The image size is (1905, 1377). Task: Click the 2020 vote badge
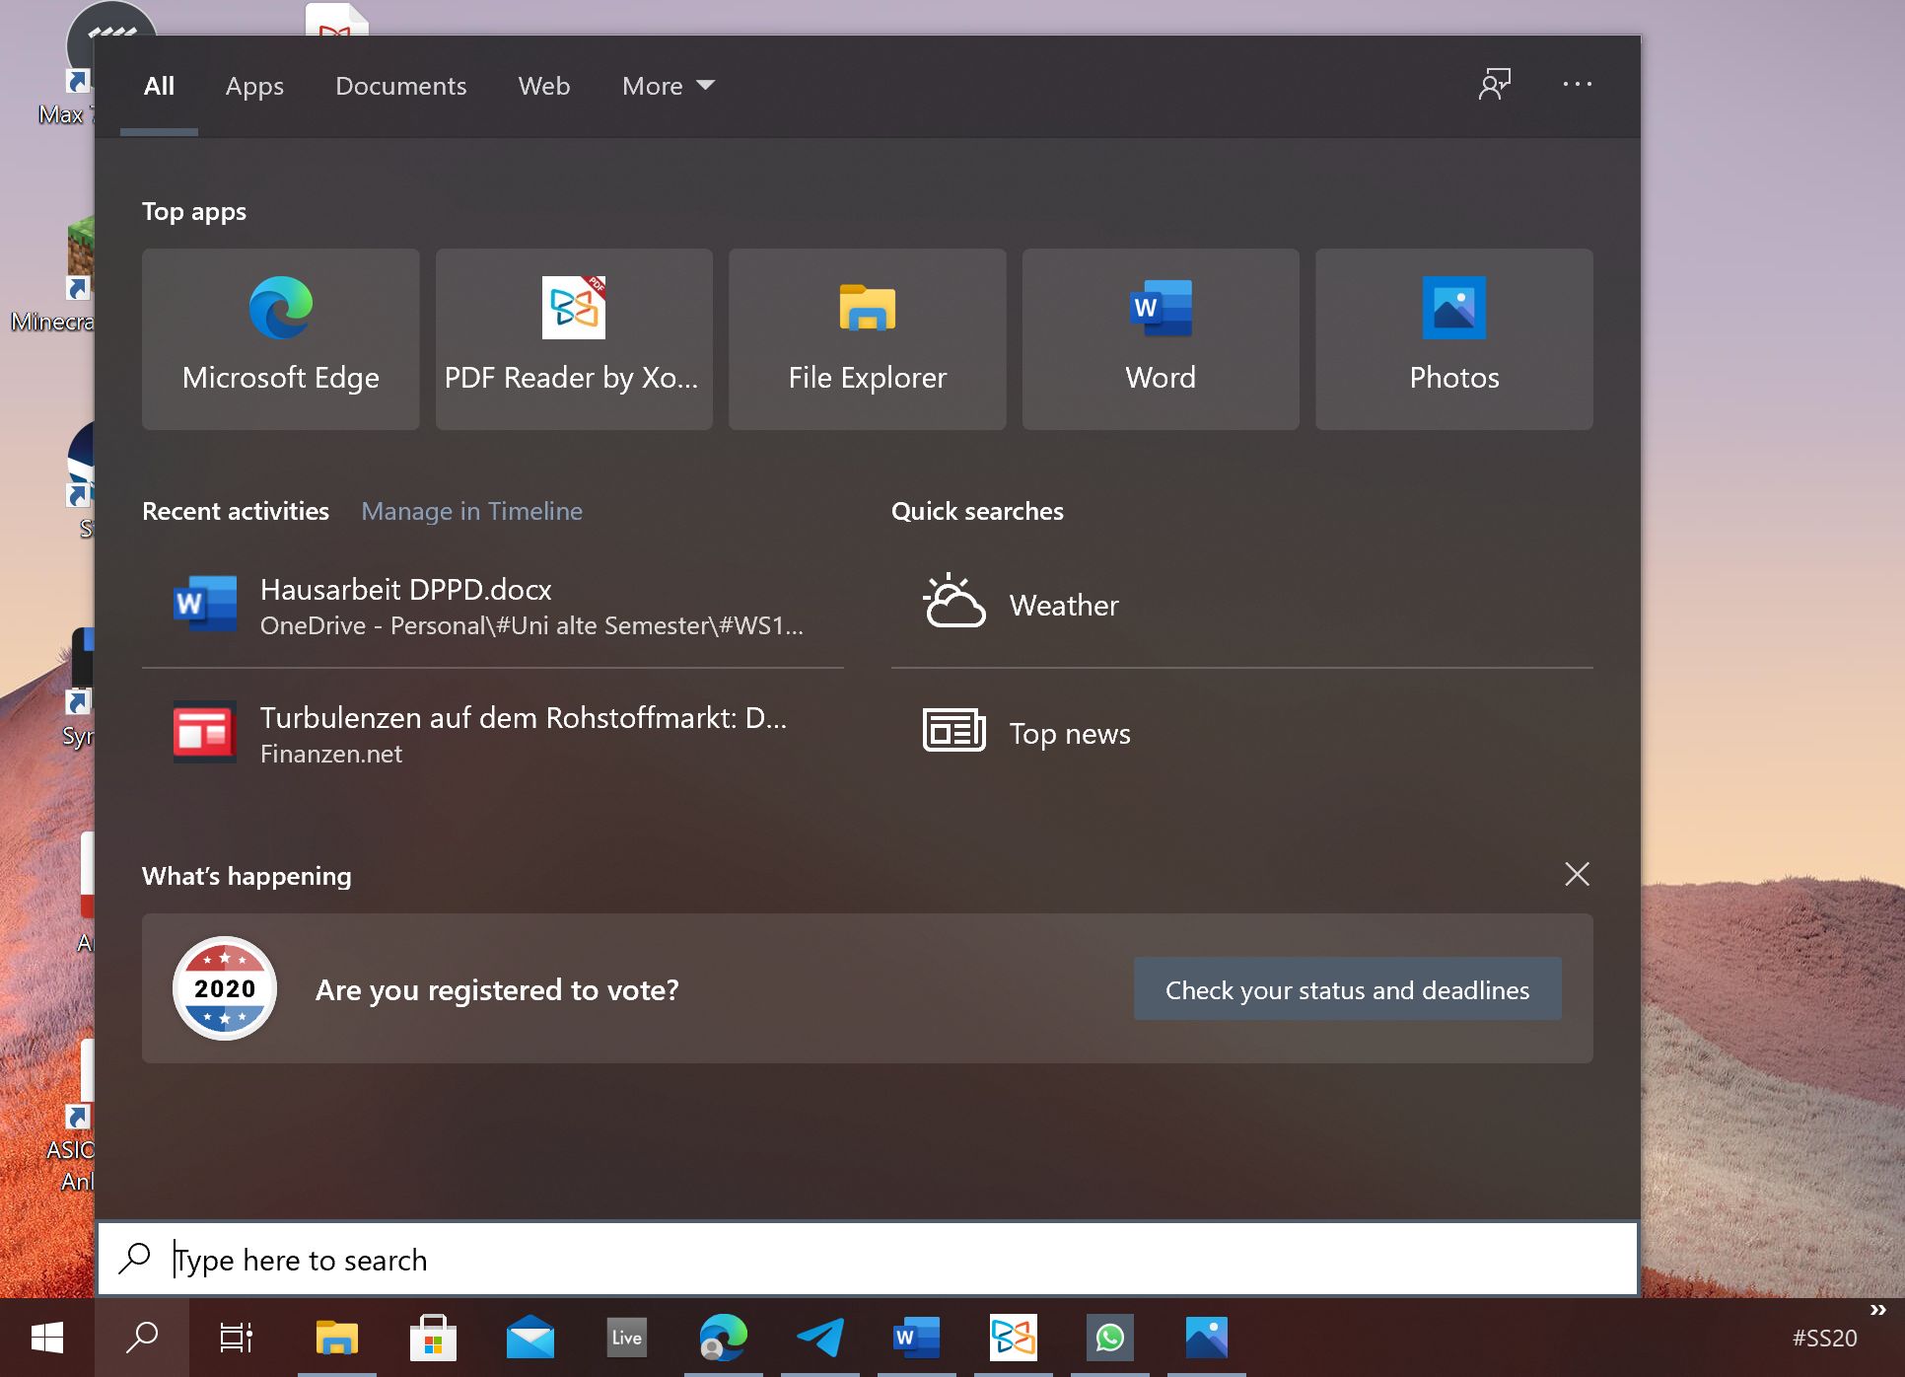tap(225, 988)
